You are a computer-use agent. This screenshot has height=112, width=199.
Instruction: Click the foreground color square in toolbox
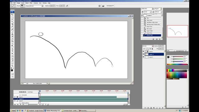[12, 70]
